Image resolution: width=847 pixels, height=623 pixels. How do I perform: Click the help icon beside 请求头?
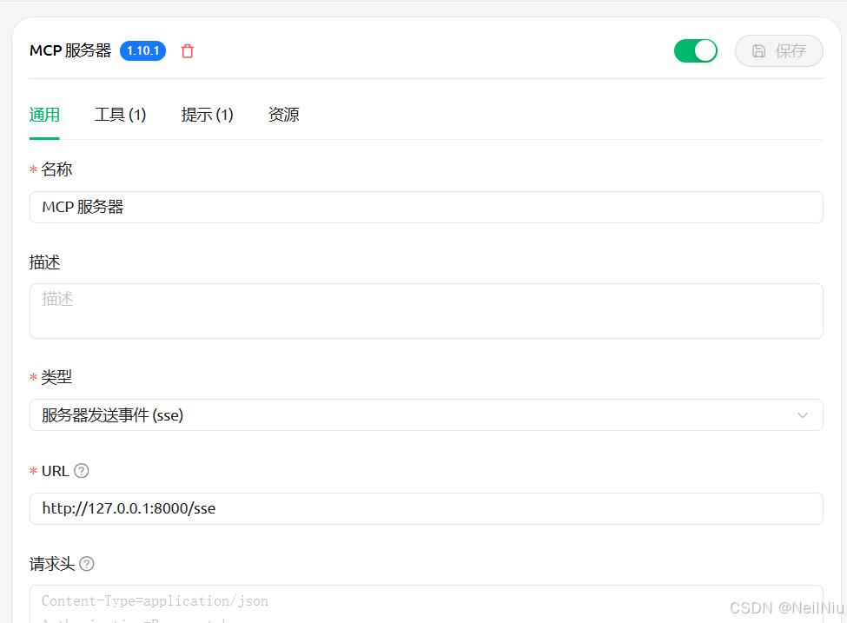[87, 564]
